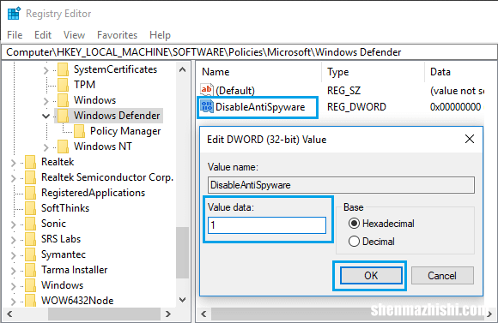This screenshot has width=498, height=323.
Task: Click the Sonic folder icon
Action: pyautogui.click(x=31, y=224)
